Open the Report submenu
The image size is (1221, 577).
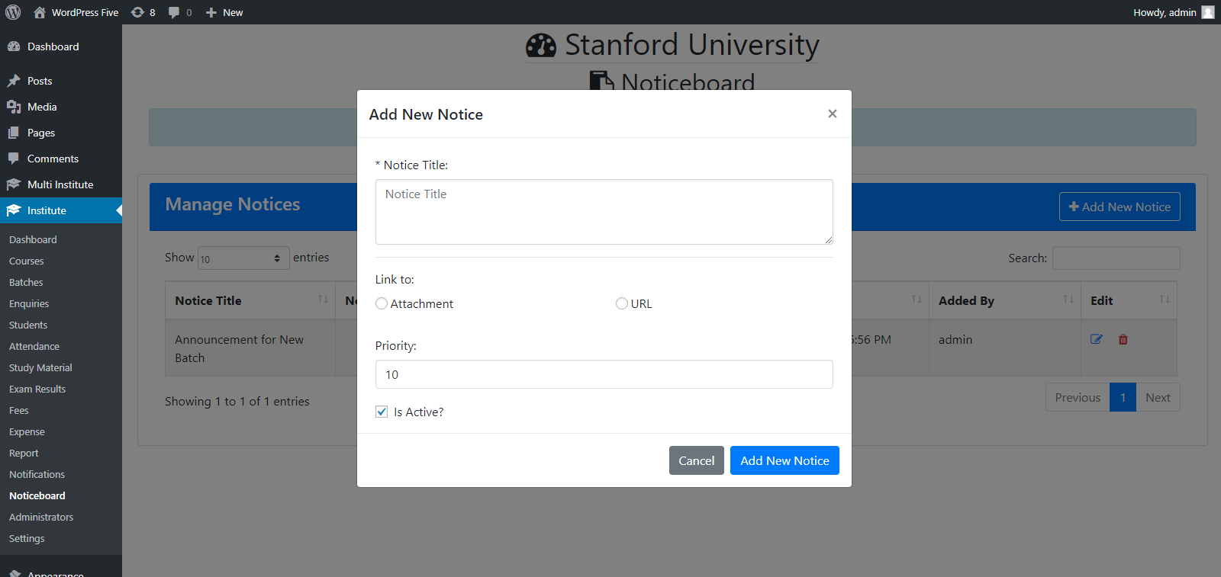(x=24, y=453)
